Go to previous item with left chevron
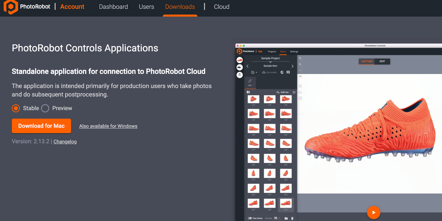 pyautogui.click(x=248, y=66)
